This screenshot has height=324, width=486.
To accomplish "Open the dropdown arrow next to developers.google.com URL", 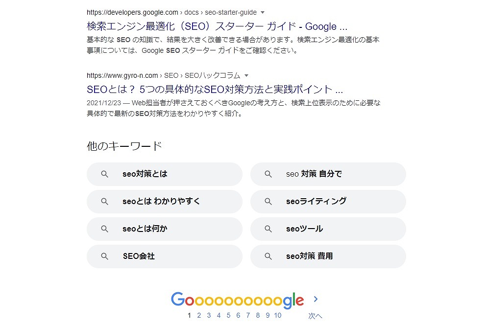I will (263, 12).
